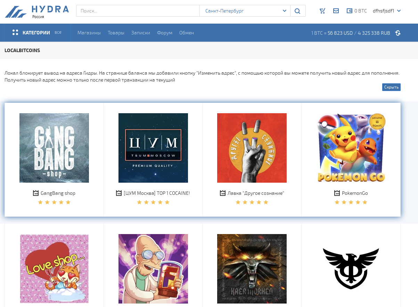Click ЦУМ Москва star rating

click(x=153, y=202)
